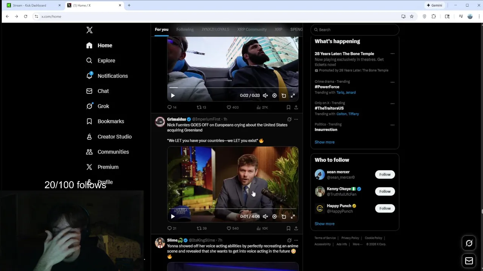
Task: Switch to the XRP tab
Action: [x=278, y=29]
